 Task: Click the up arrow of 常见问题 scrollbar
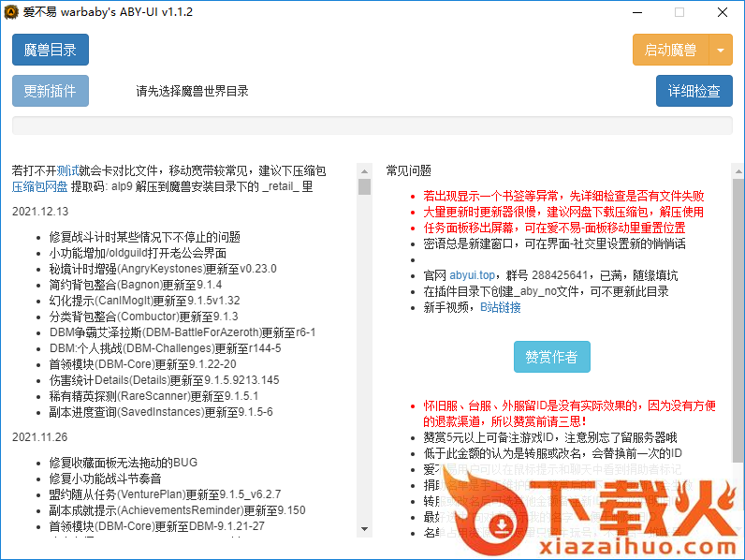click(x=738, y=170)
